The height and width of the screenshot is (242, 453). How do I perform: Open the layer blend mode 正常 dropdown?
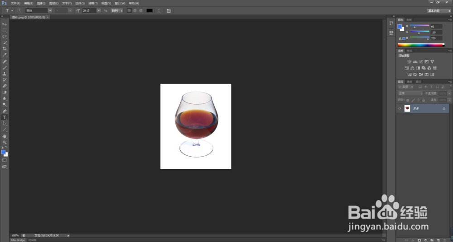pyautogui.click(x=410, y=93)
